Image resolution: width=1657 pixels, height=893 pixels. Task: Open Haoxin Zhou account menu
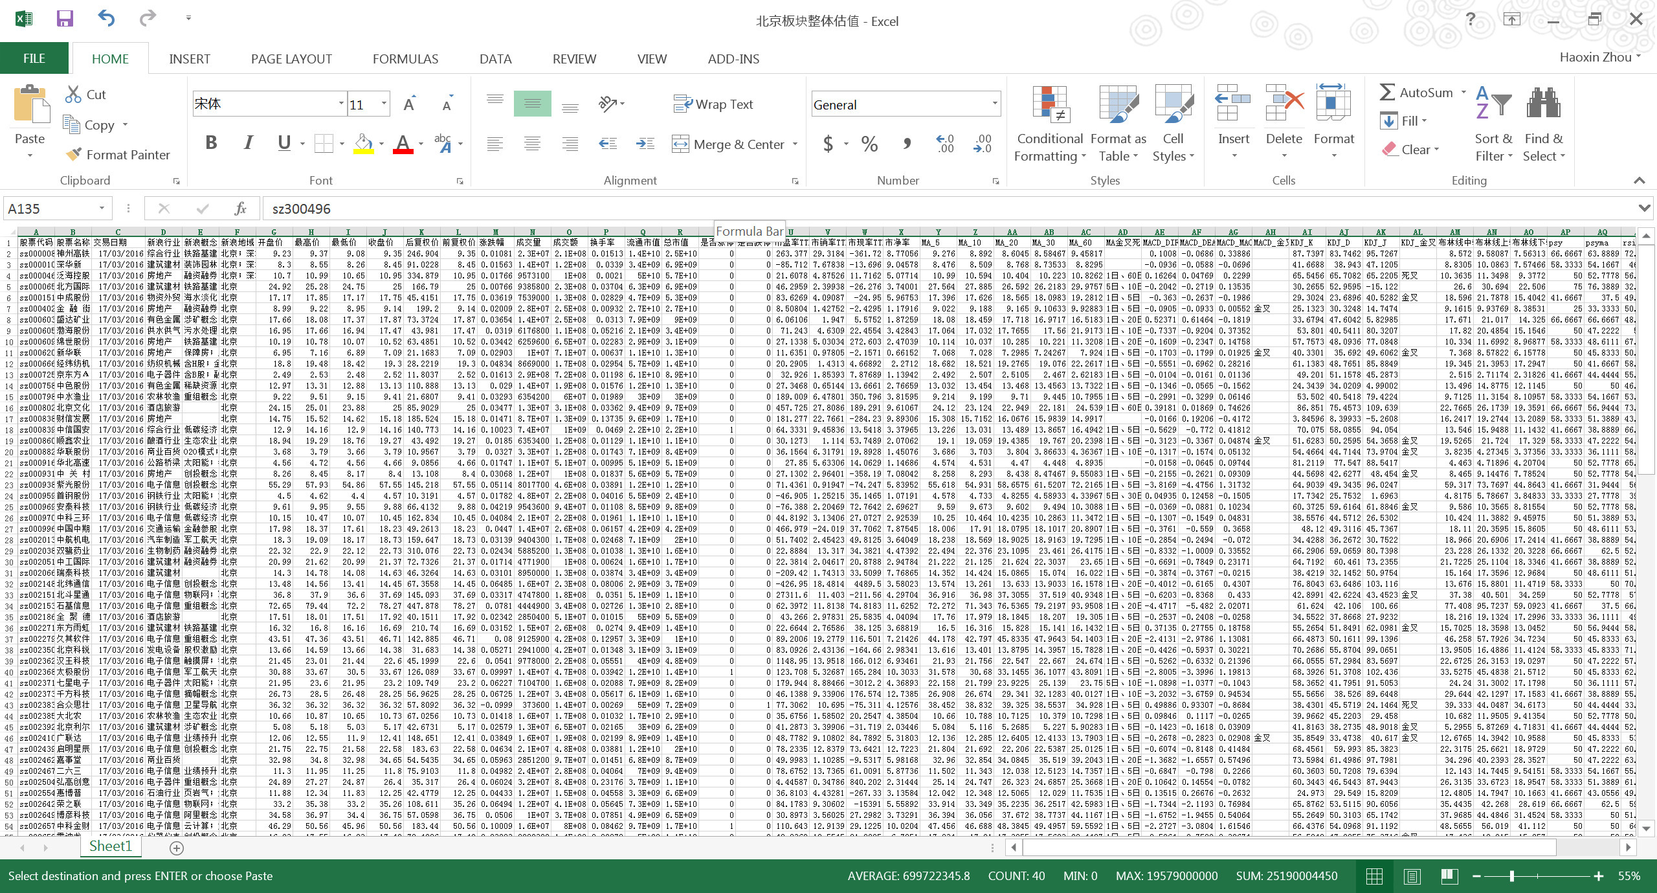point(1600,58)
